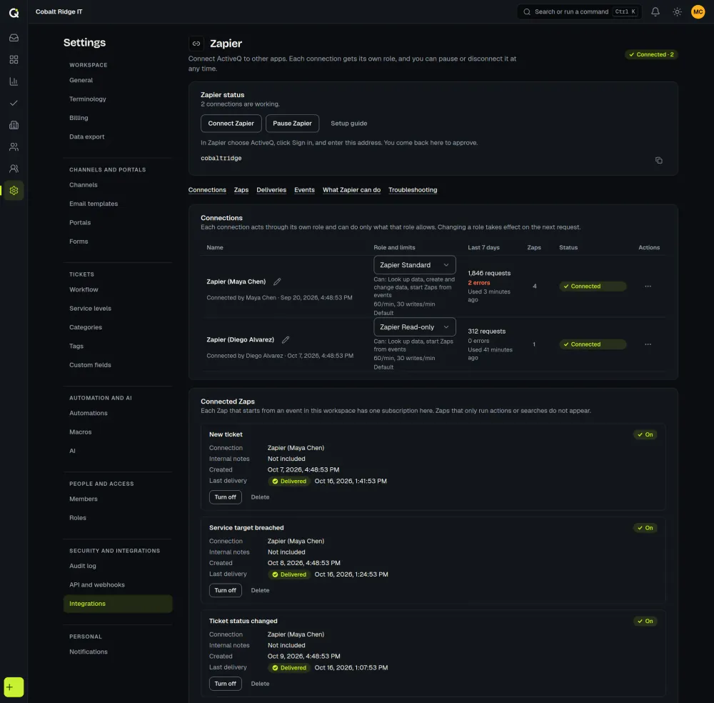Switch to the Zaps tab
The width and height of the screenshot is (714, 703).
(x=241, y=190)
